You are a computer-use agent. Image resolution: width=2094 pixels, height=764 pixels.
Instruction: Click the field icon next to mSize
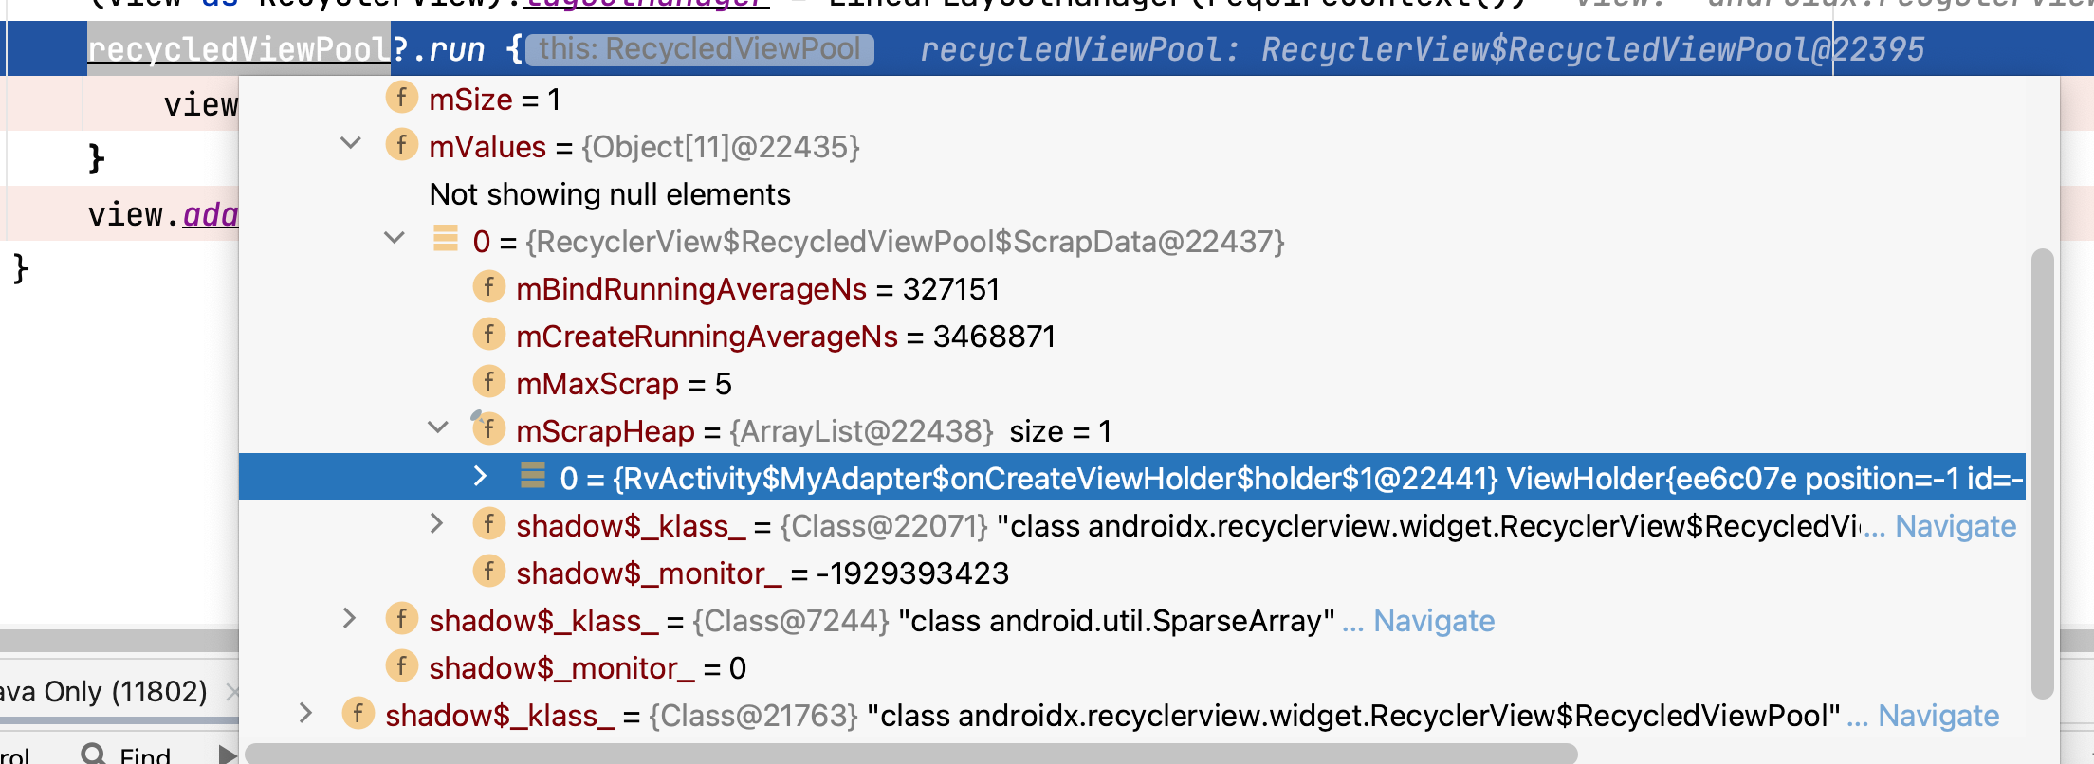click(x=401, y=98)
